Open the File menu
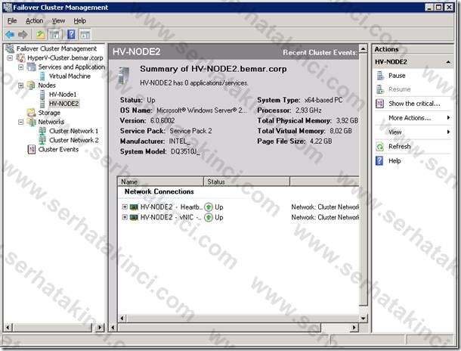This screenshot has height=351, width=461. pyautogui.click(x=12, y=20)
